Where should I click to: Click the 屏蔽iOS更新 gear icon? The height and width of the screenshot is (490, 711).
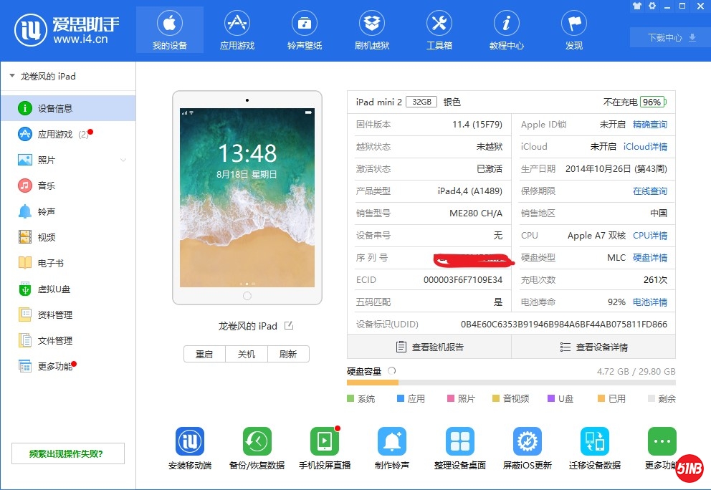click(527, 441)
